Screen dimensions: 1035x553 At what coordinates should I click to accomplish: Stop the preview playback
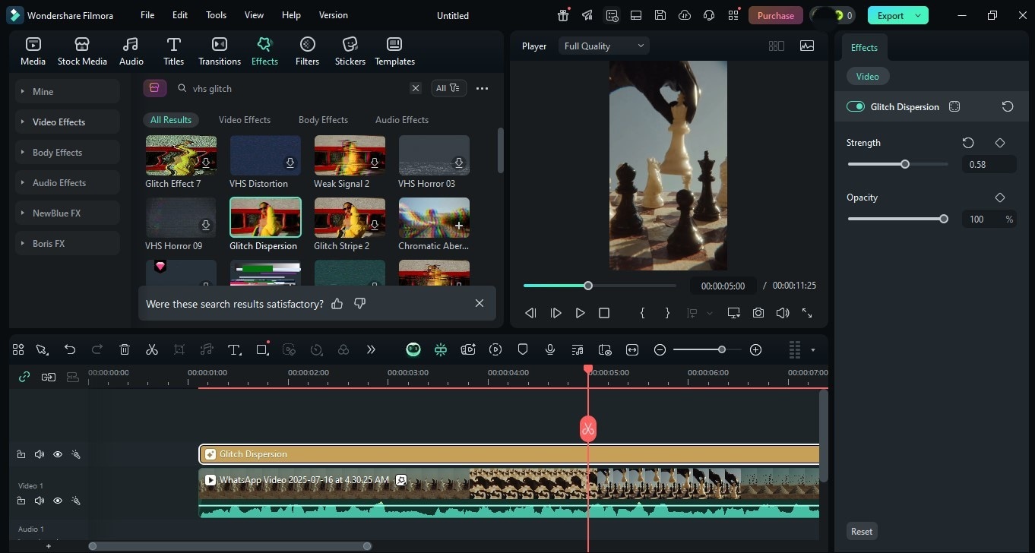604,313
